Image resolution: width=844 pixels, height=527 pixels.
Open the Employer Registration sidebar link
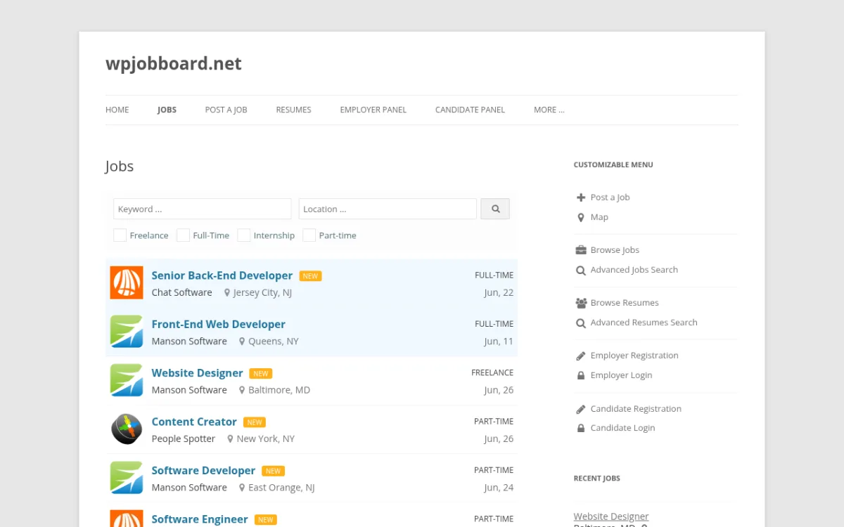point(634,356)
